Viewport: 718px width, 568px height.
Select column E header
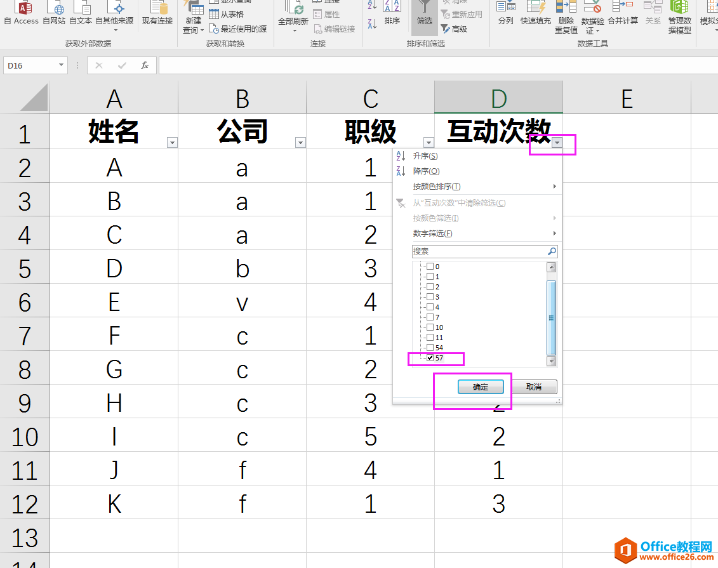(627, 98)
